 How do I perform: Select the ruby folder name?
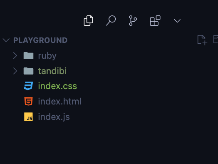[x=47, y=56]
